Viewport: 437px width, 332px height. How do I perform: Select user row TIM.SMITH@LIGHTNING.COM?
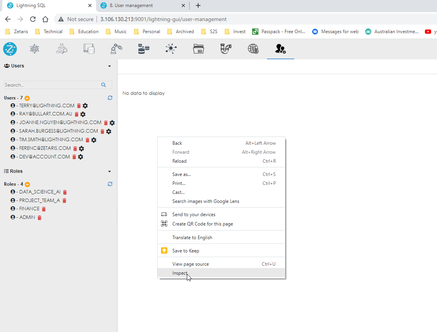click(x=51, y=140)
